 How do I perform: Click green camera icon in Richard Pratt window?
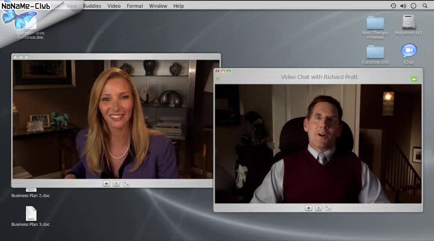[x=414, y=80]
